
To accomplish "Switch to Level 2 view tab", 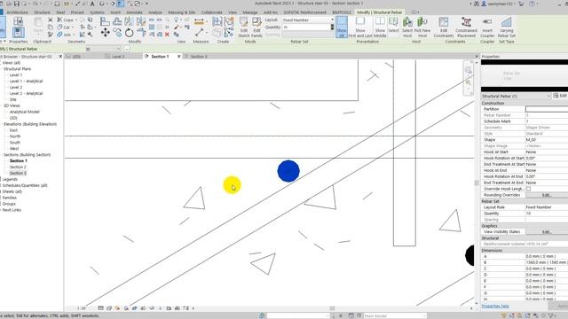I will (x=118, y=57).
